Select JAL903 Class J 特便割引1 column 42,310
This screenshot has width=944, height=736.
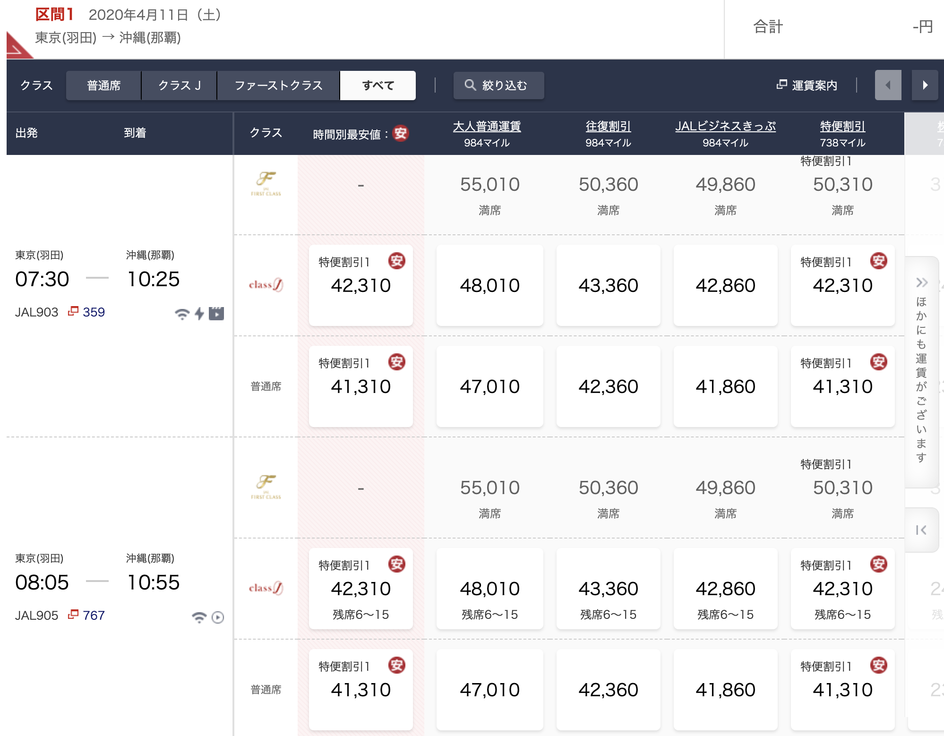click(x=843, y=285)
